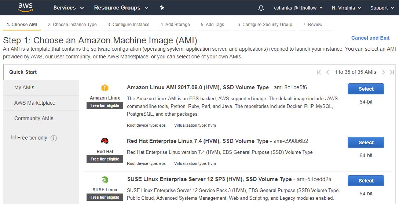Switch to the 2. Choose Instance Type tab
Image resolution: width=399 pixels, height=206 pixels.
72,25
